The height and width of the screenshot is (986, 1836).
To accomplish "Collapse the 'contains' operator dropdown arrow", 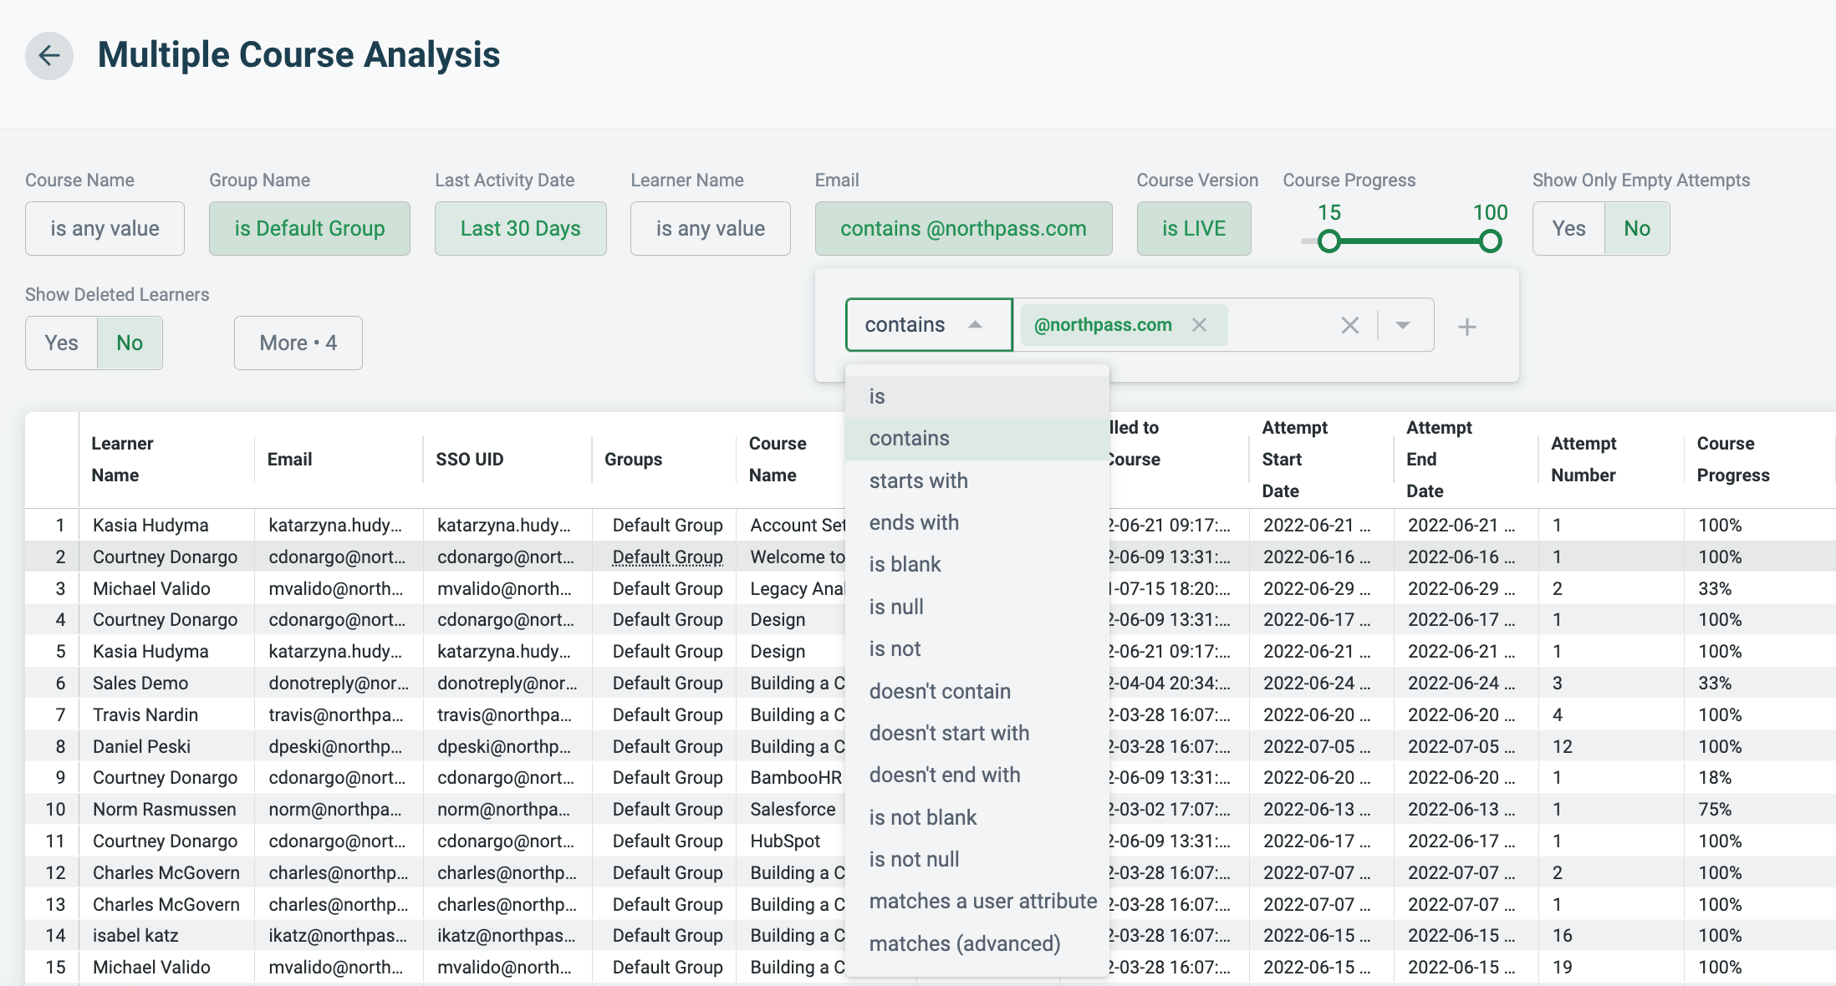I will coord(975,325).
